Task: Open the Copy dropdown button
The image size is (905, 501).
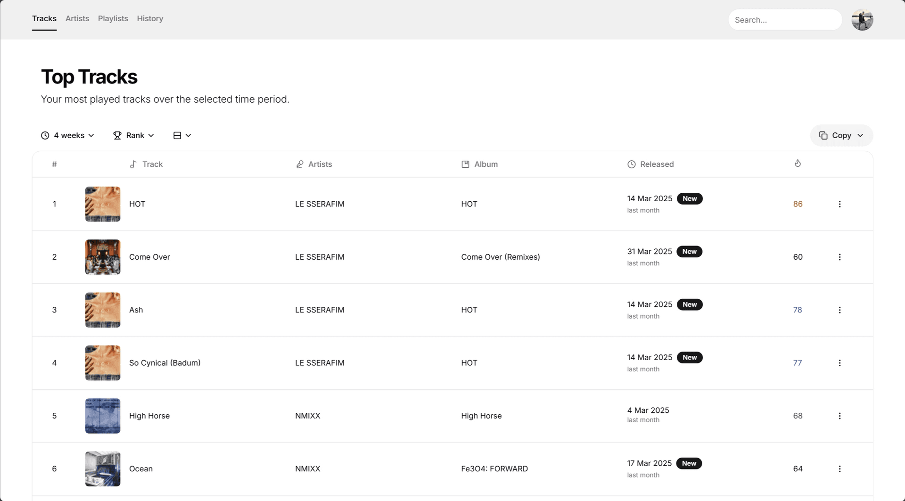Action: click(841, 135)
